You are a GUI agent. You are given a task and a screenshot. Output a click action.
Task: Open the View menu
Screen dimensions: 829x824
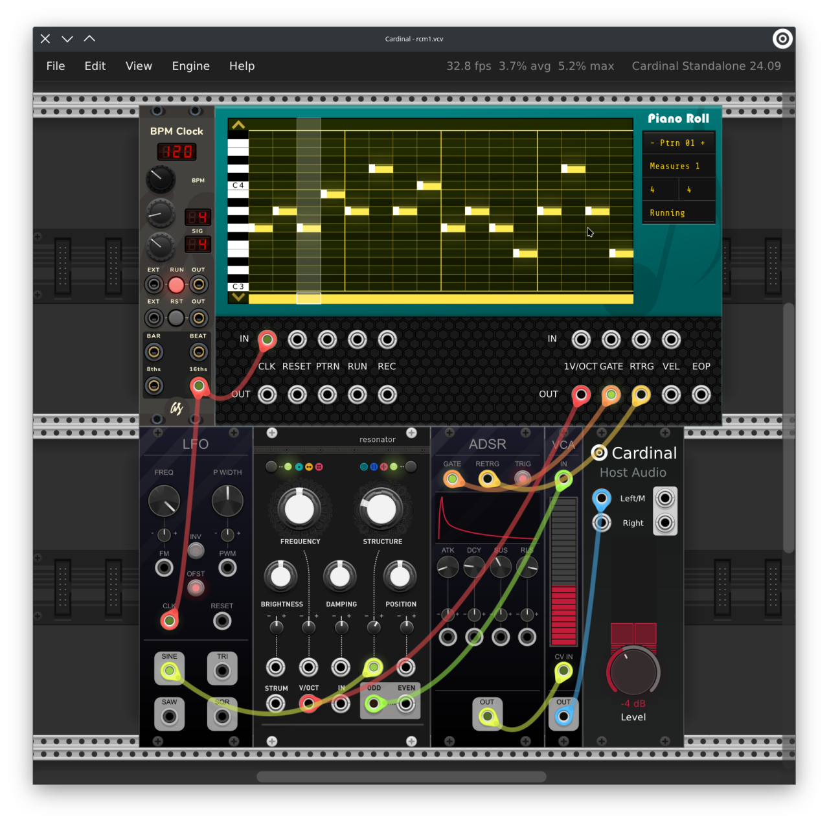pyautogui.click(x=139, y=66)
